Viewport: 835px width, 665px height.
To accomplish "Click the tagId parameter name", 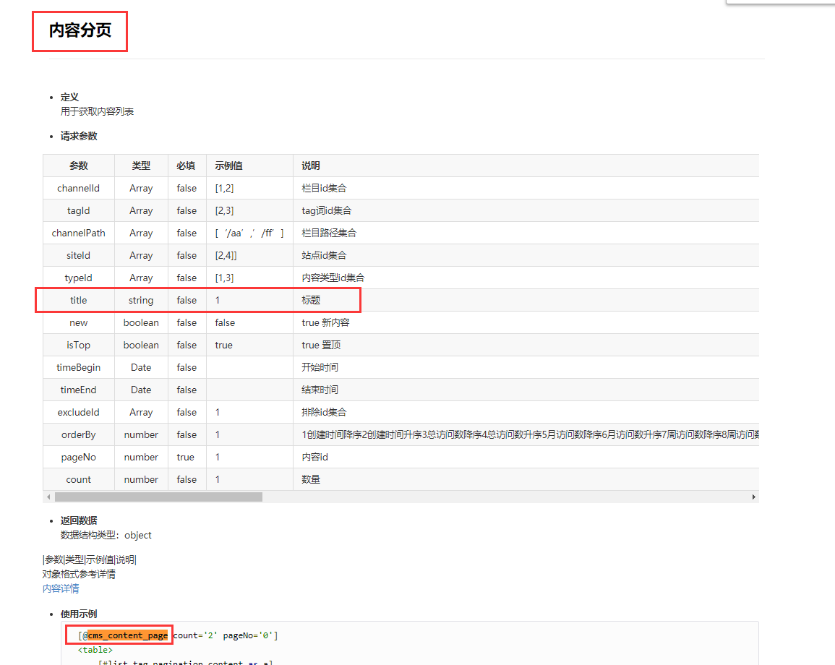I will point(78,210).
